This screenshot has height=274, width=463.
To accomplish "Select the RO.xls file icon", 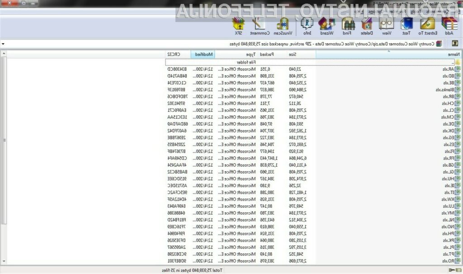I will tap(458, 261).
